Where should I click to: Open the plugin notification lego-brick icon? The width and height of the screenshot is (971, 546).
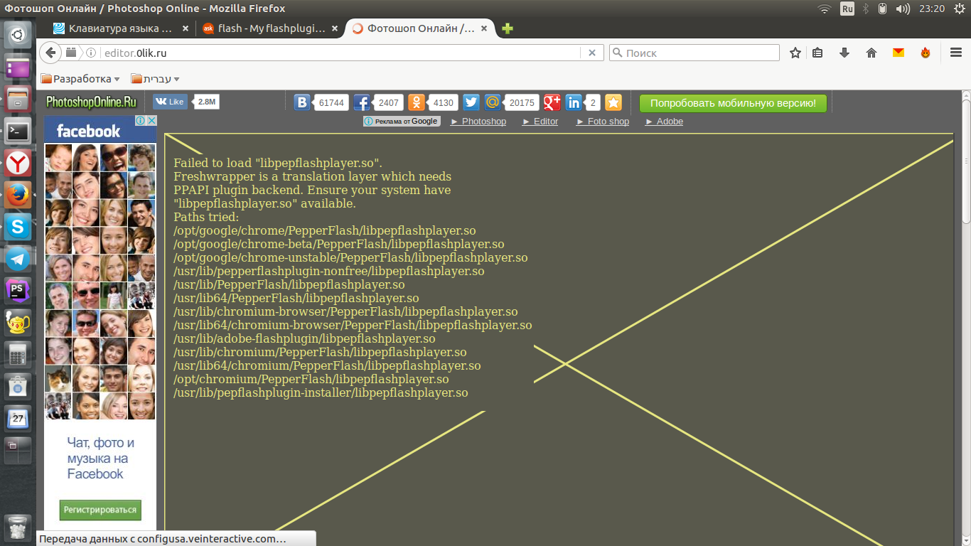pos(72,53)
